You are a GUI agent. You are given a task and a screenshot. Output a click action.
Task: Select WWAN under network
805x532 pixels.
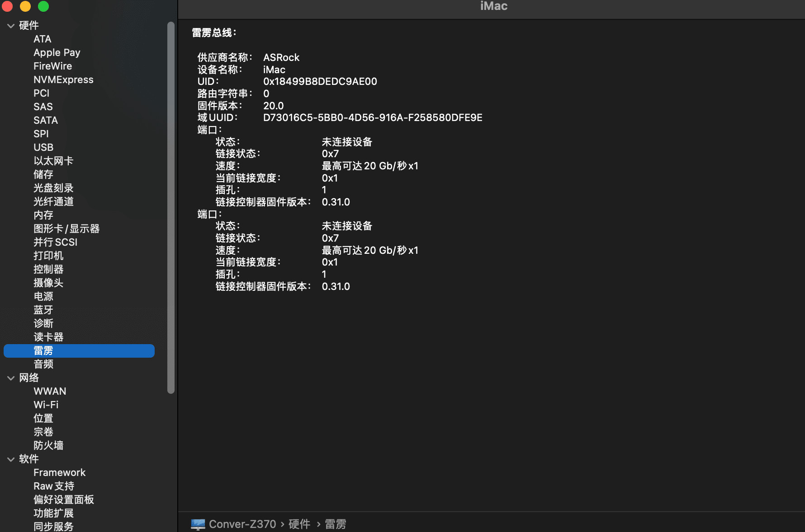click(x=50, y=392)
